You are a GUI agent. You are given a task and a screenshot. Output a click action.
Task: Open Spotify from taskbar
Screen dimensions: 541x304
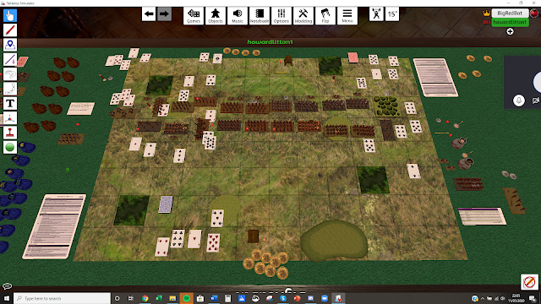186,298
